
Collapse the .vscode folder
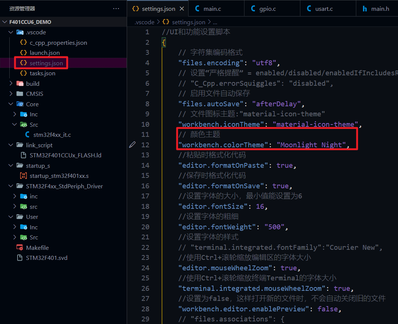[10, 32]
